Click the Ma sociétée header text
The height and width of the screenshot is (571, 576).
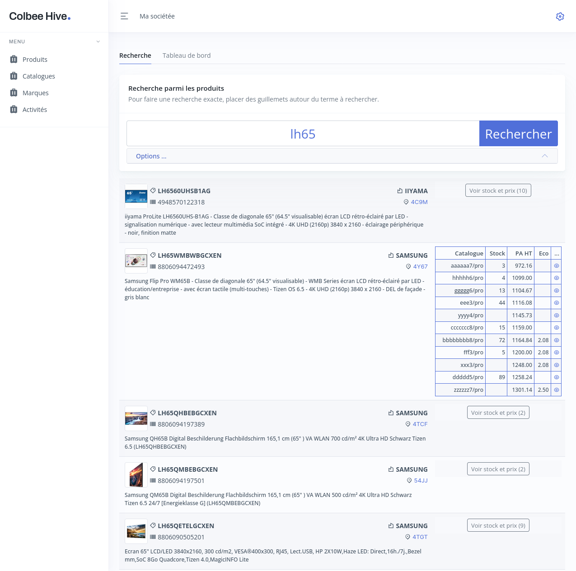tap(157, 16)
